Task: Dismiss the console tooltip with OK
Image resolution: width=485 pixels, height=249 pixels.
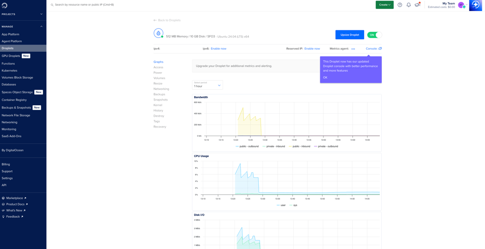Action: coord(325,77)
